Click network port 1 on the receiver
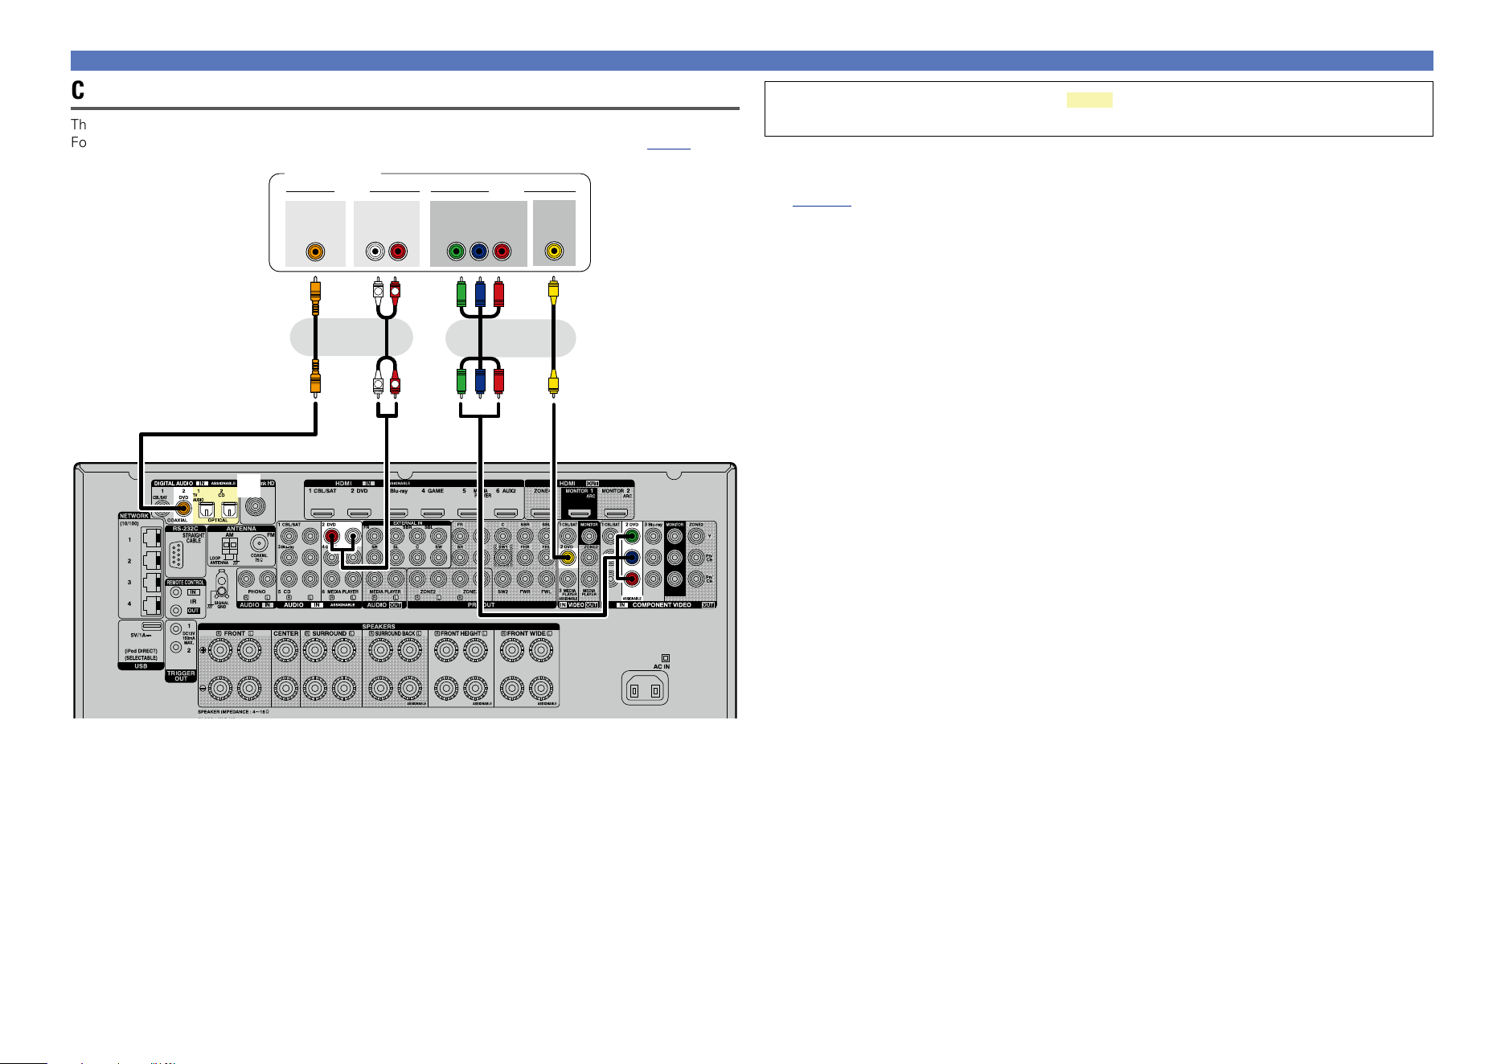Screen dimensions: 1505x1064 click(x=151, y=538)
